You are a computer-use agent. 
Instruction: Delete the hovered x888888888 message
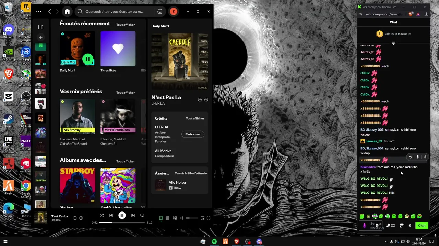pyautogui.click(x=425, y=157)
